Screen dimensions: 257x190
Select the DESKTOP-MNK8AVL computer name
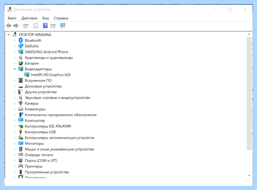pyautogui.click(x=35, y=35)
